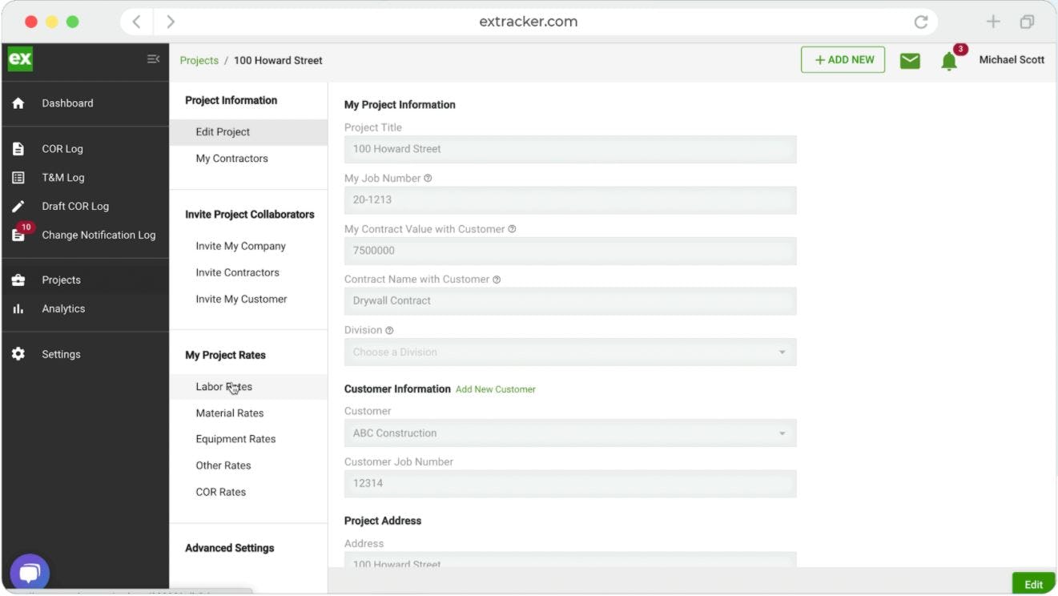Screen dimensions: 1058x596
Task: Open the messages envelope icon
Action: (910, 59)
